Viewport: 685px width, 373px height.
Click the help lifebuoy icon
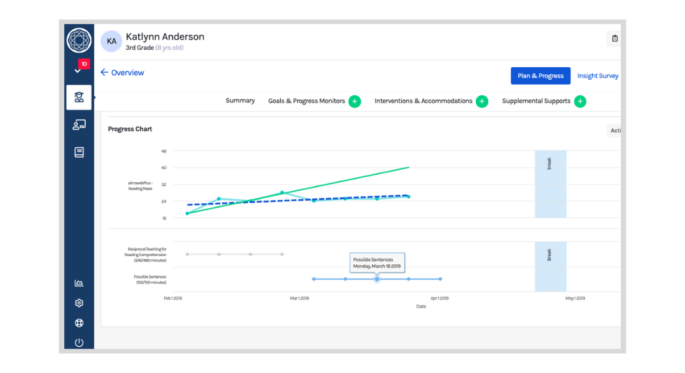(x=79, y=323)
